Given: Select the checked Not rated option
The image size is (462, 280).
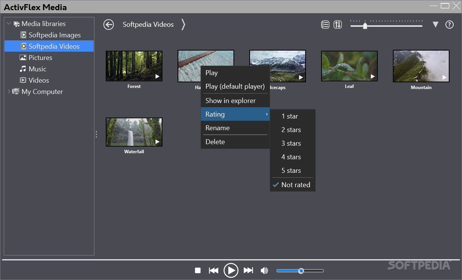Looking at the screenshot, I should coord(292,185).
